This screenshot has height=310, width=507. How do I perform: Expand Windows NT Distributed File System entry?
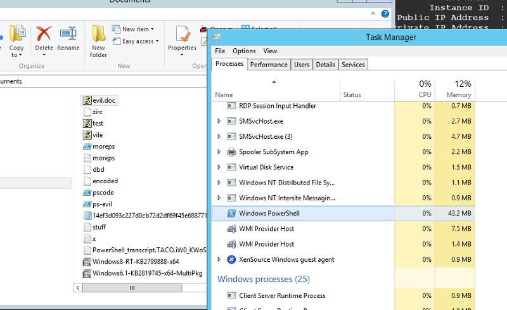point(219,183)
